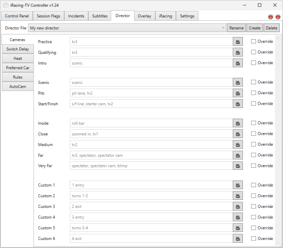The width and height of the screenshot is (283, 248).
Task: Open camera selector for Inside row
Action: tap(238, 124)
